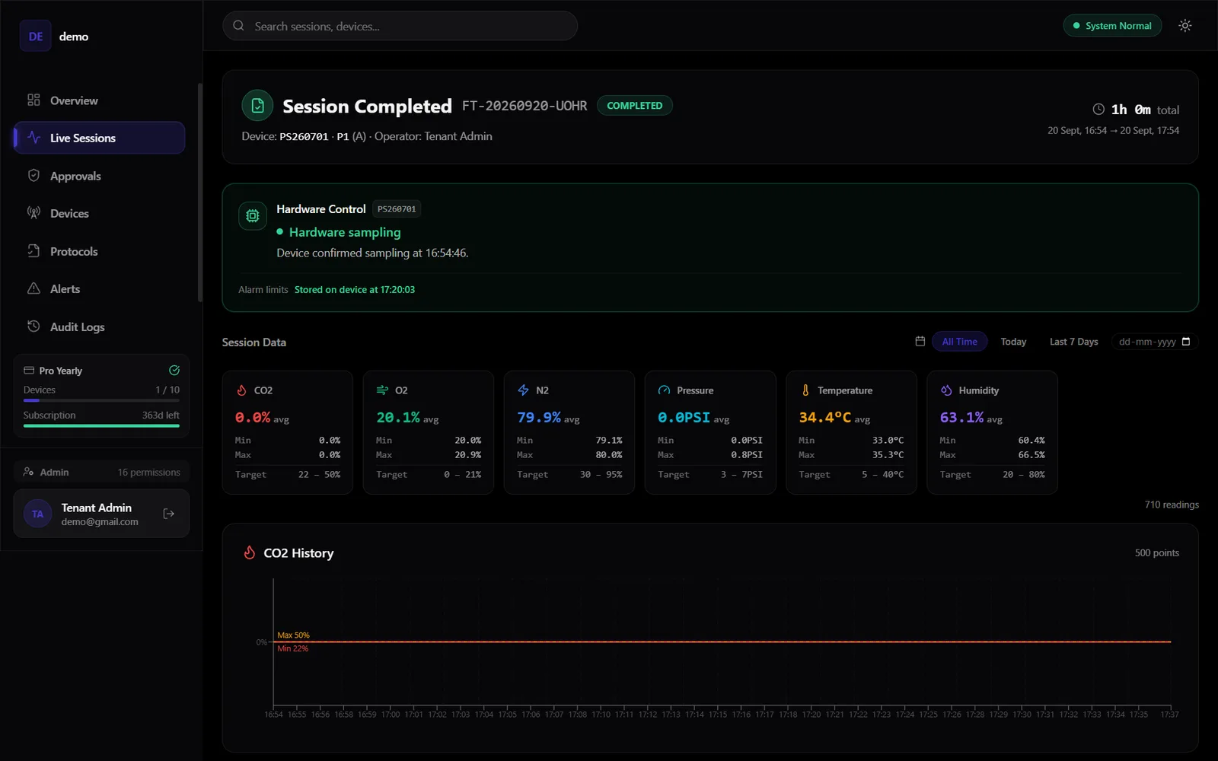
Task: Select the All Time filter
Action: pyautogui.click(x=959, y=342)
